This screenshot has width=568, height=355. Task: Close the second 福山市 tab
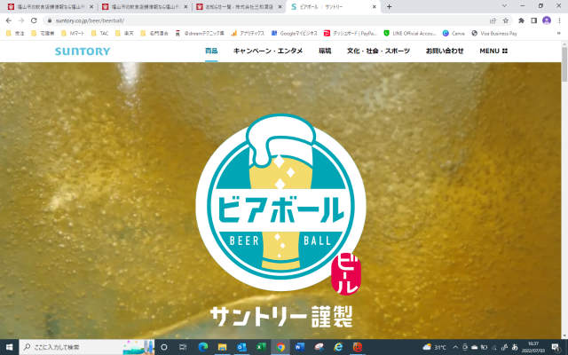185,6
